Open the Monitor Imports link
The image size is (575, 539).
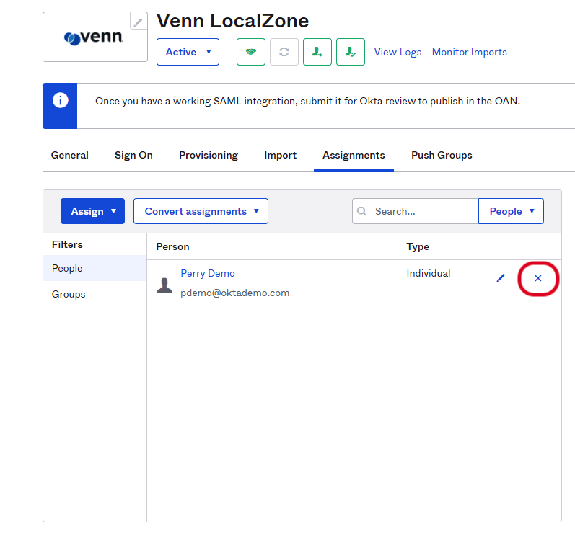pos(470,52)
